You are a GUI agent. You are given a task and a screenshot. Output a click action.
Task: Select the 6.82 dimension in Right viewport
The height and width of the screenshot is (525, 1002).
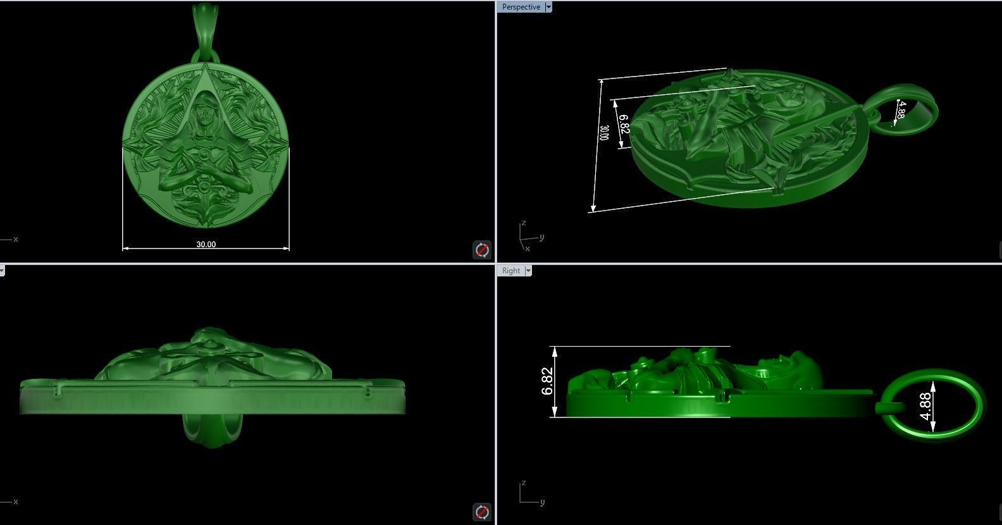coord(548,381)
